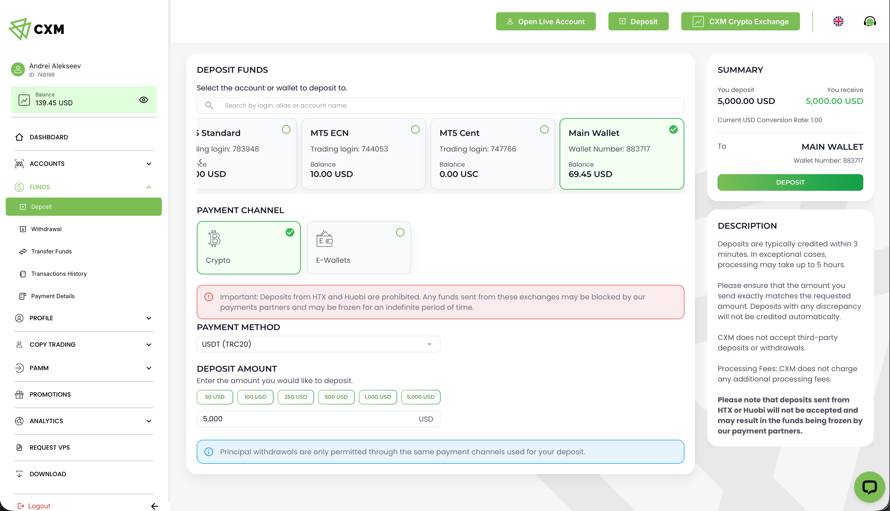Image resolution: width=890 pixels, height=511 pixels.
Task: Expand the Accounts menu chevron
Action: 149,163
